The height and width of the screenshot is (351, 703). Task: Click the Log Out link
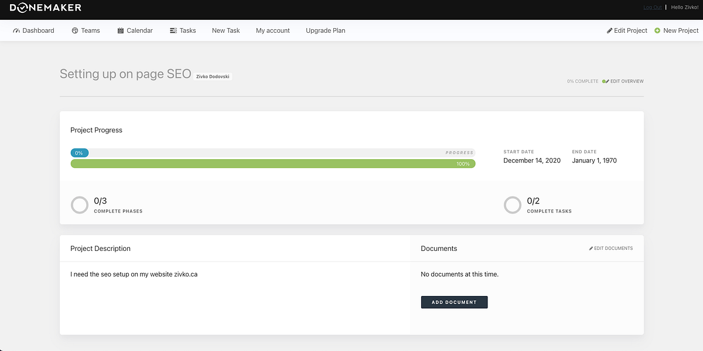[x=653, y=8]
